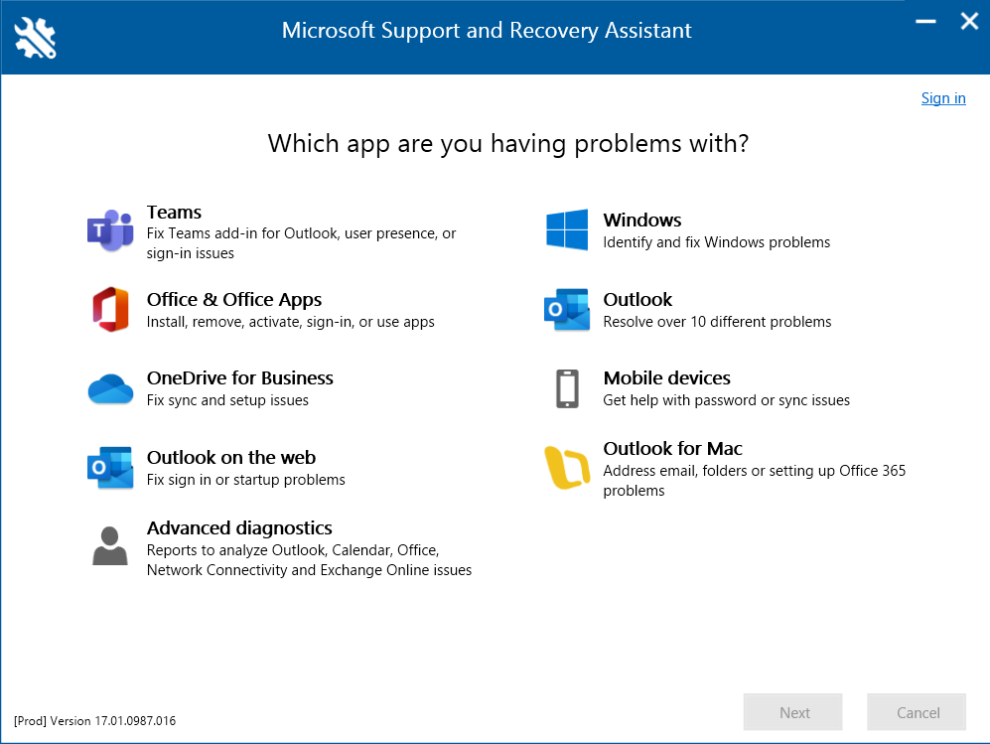Viewport: 990px width, 744px height.
Task: Click the Teams app icon
Action: point(110,231)
